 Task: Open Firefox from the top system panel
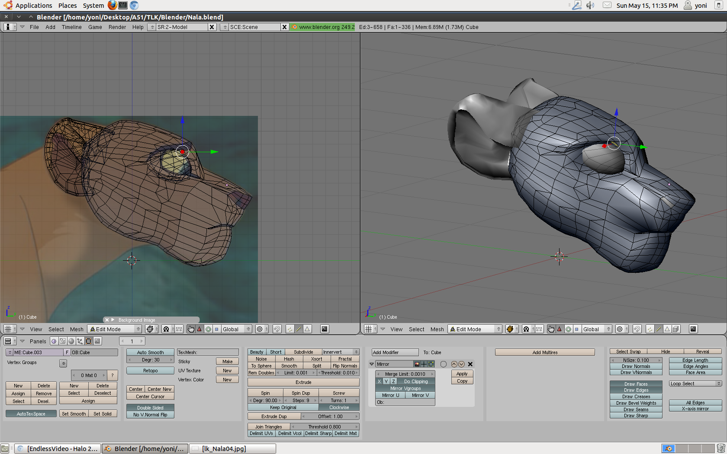(112, 5)
